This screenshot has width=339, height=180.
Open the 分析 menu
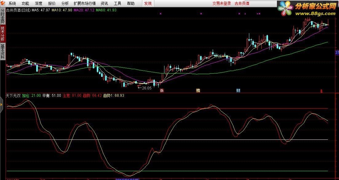click(65, 3)
